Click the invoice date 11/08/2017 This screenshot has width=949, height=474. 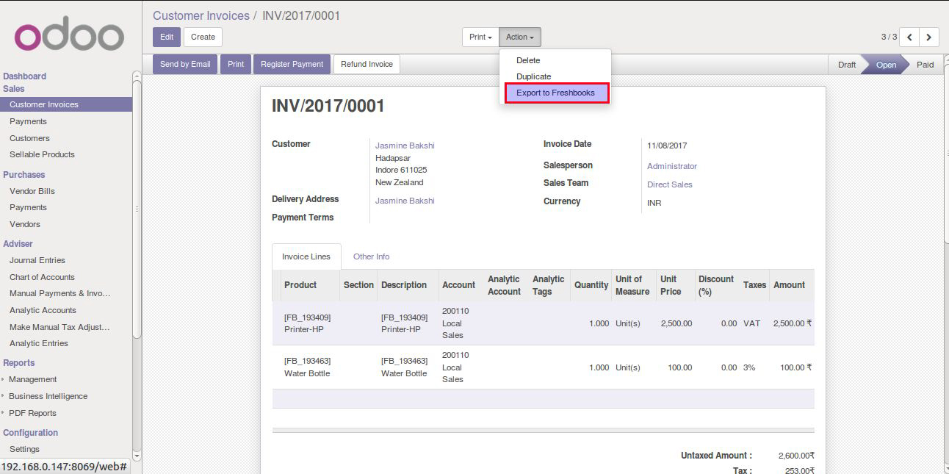(667, 146)
